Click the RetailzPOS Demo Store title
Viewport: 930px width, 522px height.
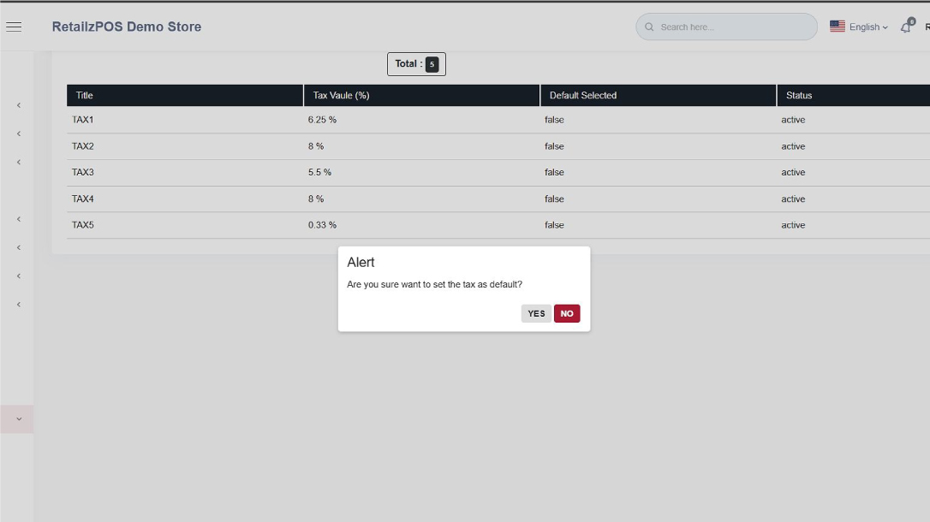[x=127, y=27]
